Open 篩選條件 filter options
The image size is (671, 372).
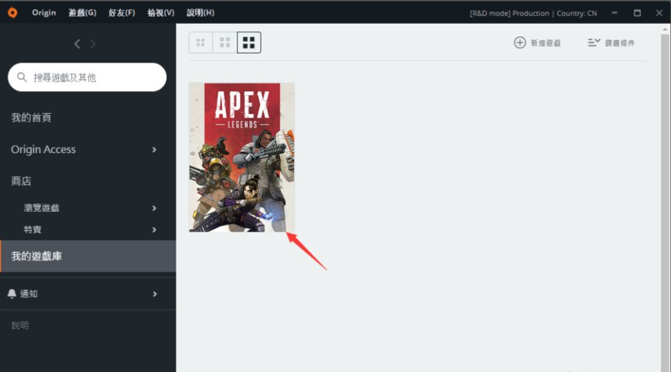[620, 43]
